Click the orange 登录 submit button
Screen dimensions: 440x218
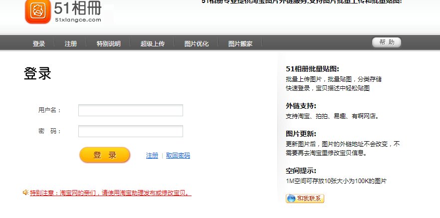pos(105,155)
